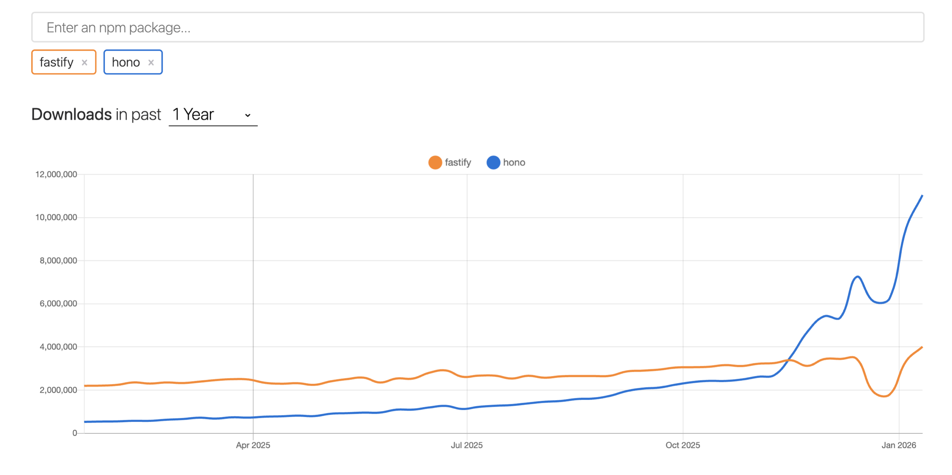
Task: Select the fastify package chip
Action: tap(57, 62)
